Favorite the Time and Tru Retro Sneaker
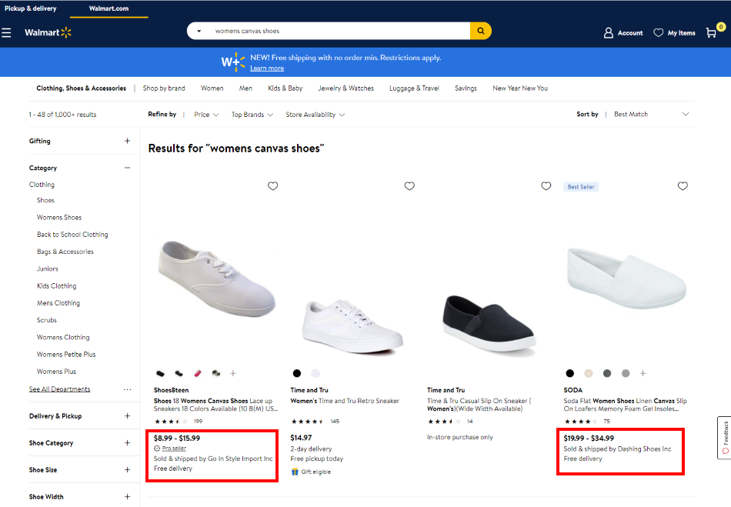Viewport: 731px width, 507px height. coord(409,186)
